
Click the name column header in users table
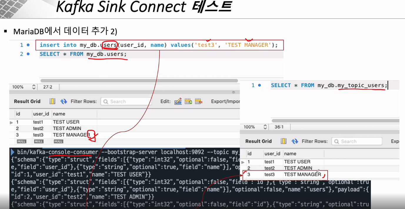click(x=59, y=114)
